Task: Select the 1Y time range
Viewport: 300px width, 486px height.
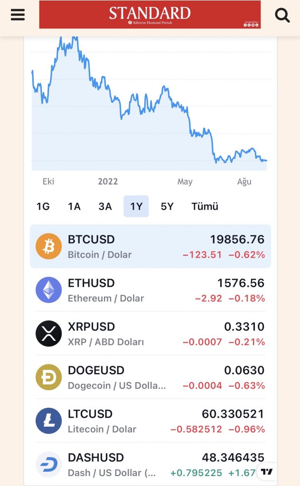Action: point(136,206)
